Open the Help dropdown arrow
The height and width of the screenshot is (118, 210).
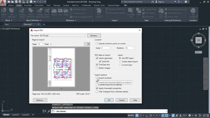[x=188, y=2]
